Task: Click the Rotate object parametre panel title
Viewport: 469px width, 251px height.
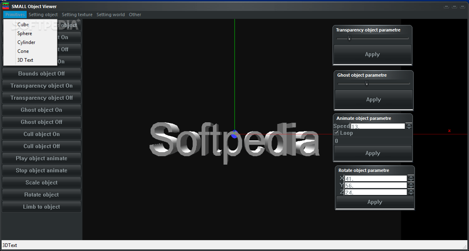Action: click(x=364, y=170)
